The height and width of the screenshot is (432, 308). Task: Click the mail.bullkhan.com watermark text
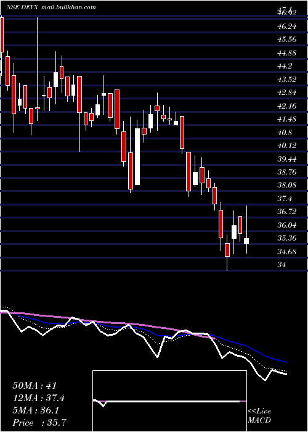(x=69, y=7)
